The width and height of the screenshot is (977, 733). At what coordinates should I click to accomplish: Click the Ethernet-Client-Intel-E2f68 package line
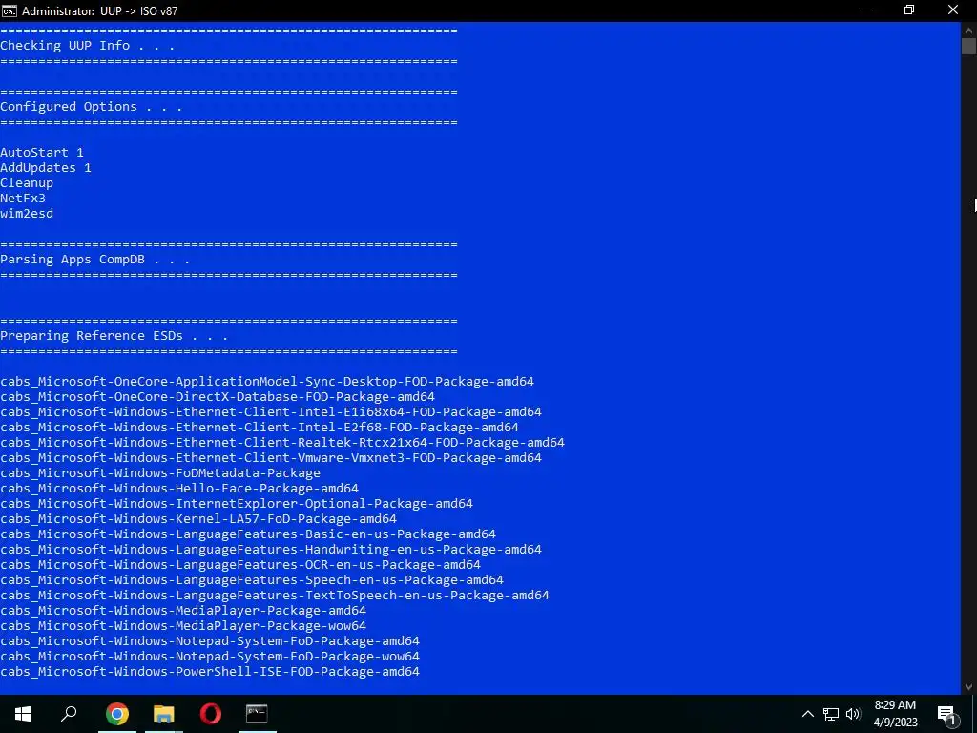(x=260, y=427)
